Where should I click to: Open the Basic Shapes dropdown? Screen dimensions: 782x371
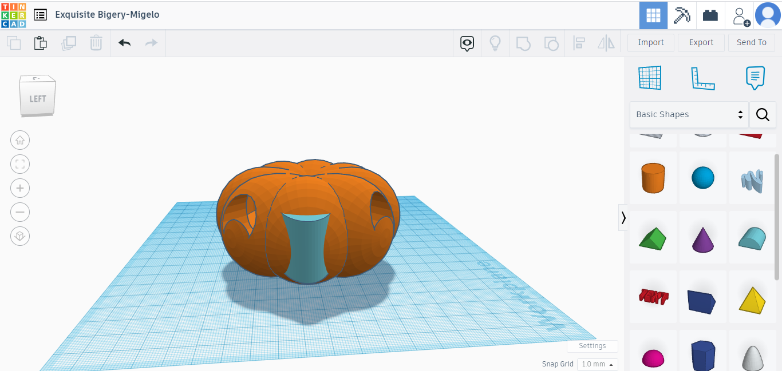tap(689, 114)
